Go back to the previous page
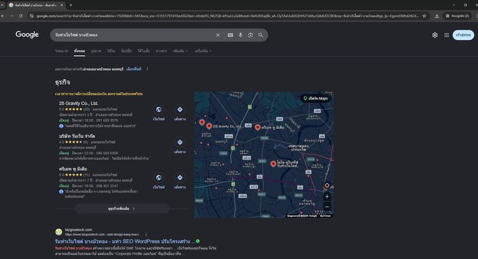This screenshot has height=259, width=478. pyautogui.click(x=3, y=16)
